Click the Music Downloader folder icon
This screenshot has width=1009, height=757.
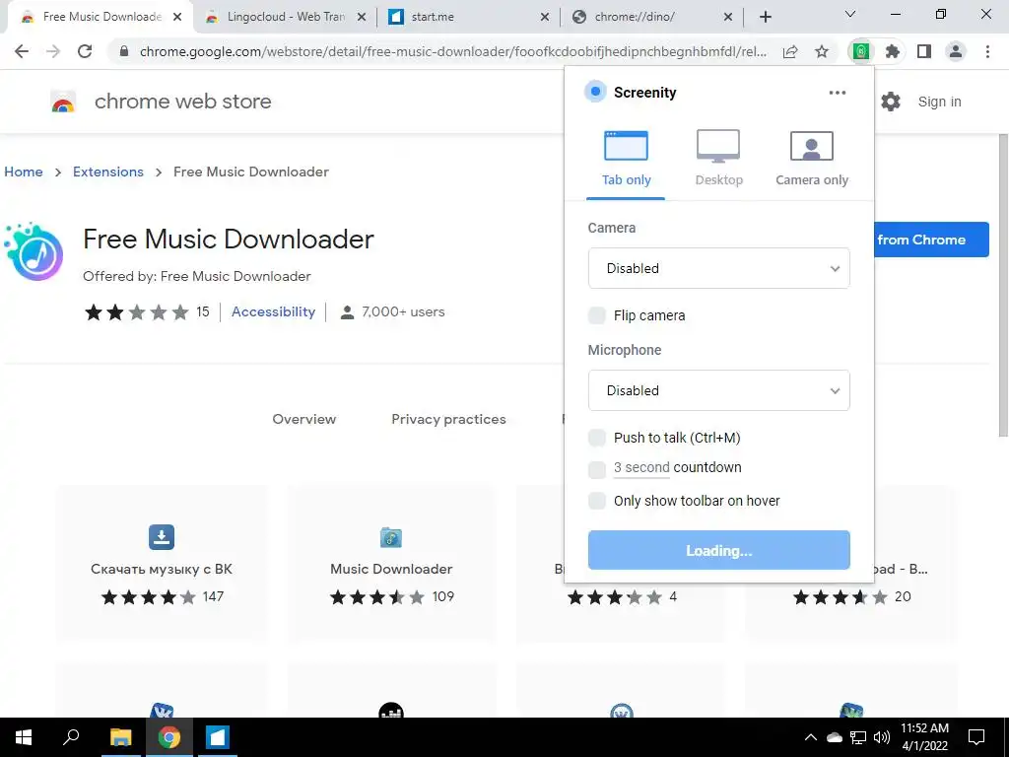391,537
